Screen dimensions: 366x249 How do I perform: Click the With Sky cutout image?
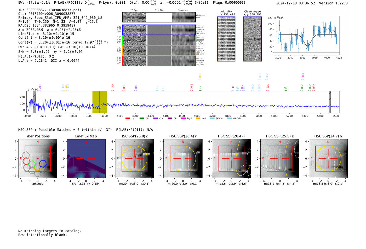tap(226, 39)
